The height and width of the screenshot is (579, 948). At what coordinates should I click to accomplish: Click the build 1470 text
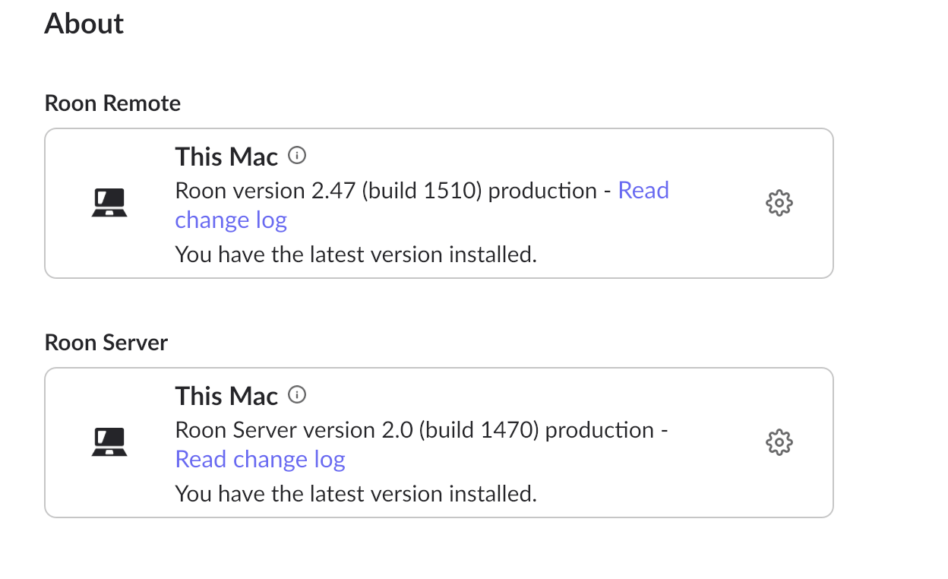479,431
